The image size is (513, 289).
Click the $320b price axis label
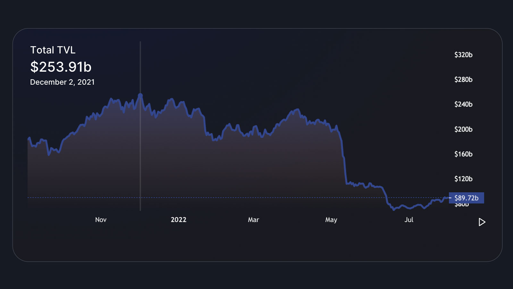463,55
